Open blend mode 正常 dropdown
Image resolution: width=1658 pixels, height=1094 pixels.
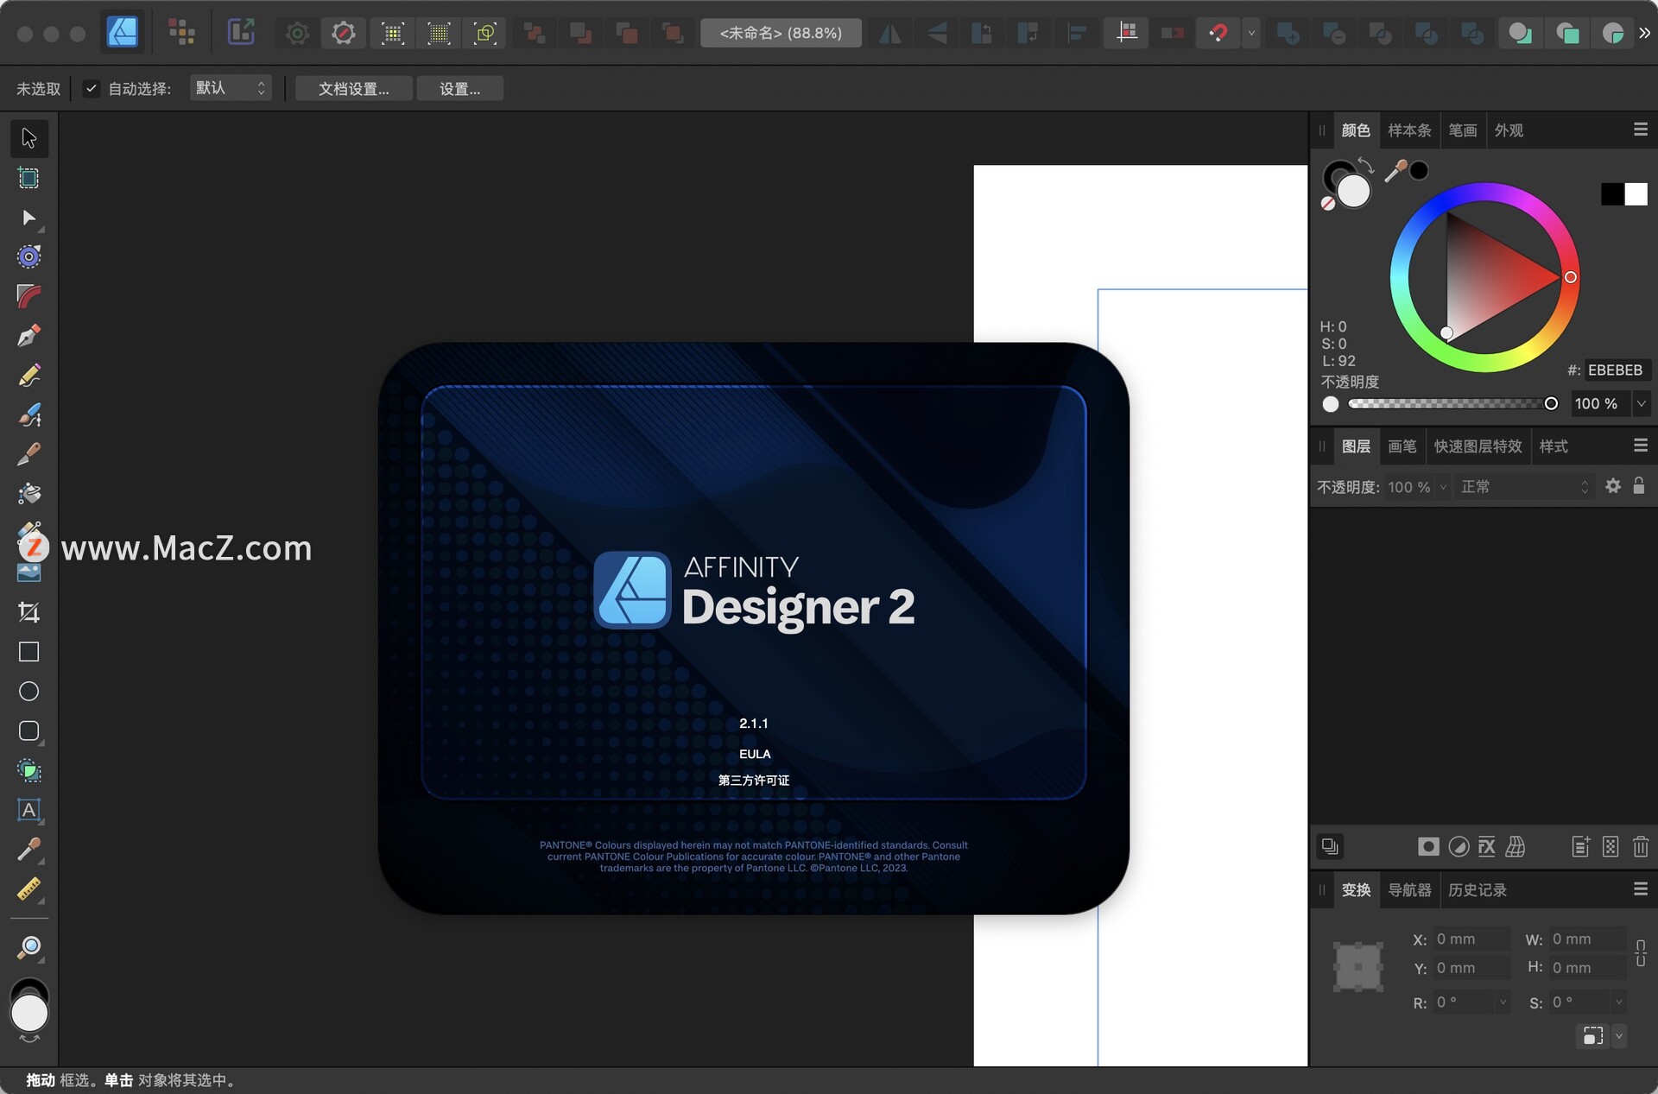[1524, 487]
